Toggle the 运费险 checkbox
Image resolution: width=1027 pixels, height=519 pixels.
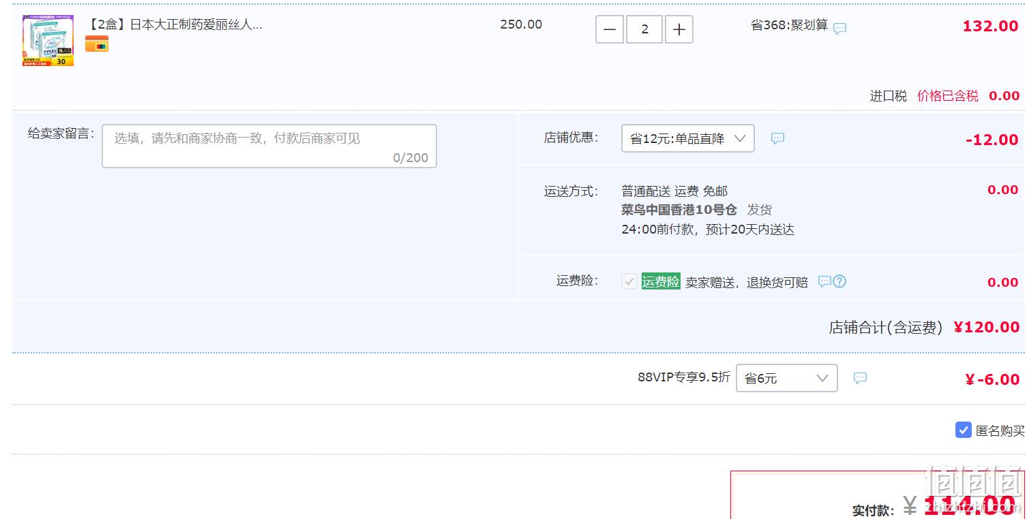tap(629, 281)
